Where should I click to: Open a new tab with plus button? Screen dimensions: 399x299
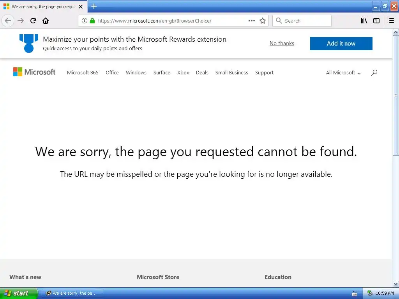point(94,6)
